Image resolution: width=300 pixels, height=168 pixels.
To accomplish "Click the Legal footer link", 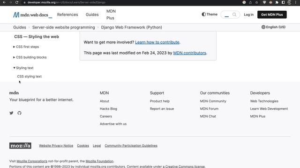I will coord(97,146).
